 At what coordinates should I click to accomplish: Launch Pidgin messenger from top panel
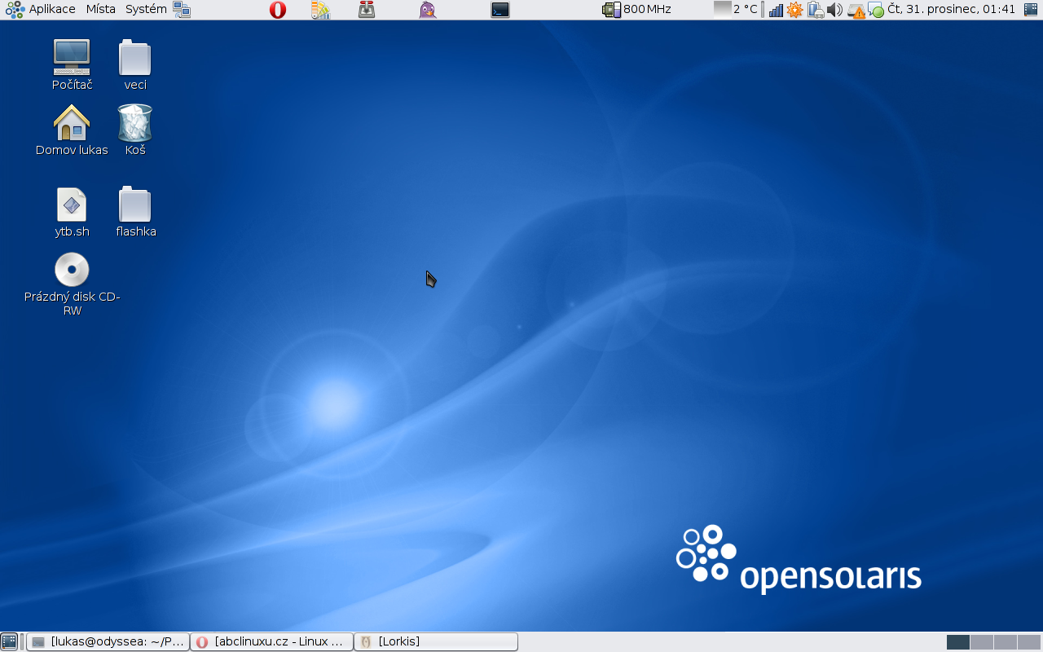tap(427, 10)
